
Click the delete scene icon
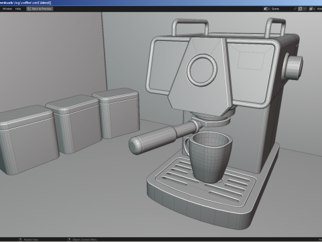coord(305,9)
